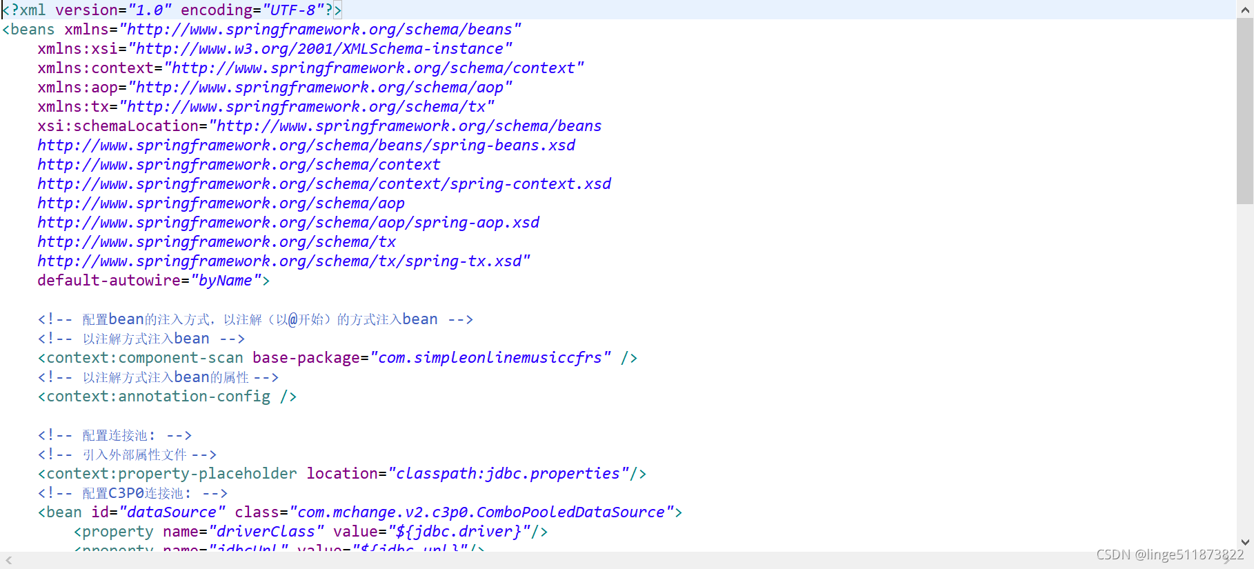Viewport: 1254px width, 569px height.
Task: Click the context:annotation-config element
Action: click(x=167, y=397)
